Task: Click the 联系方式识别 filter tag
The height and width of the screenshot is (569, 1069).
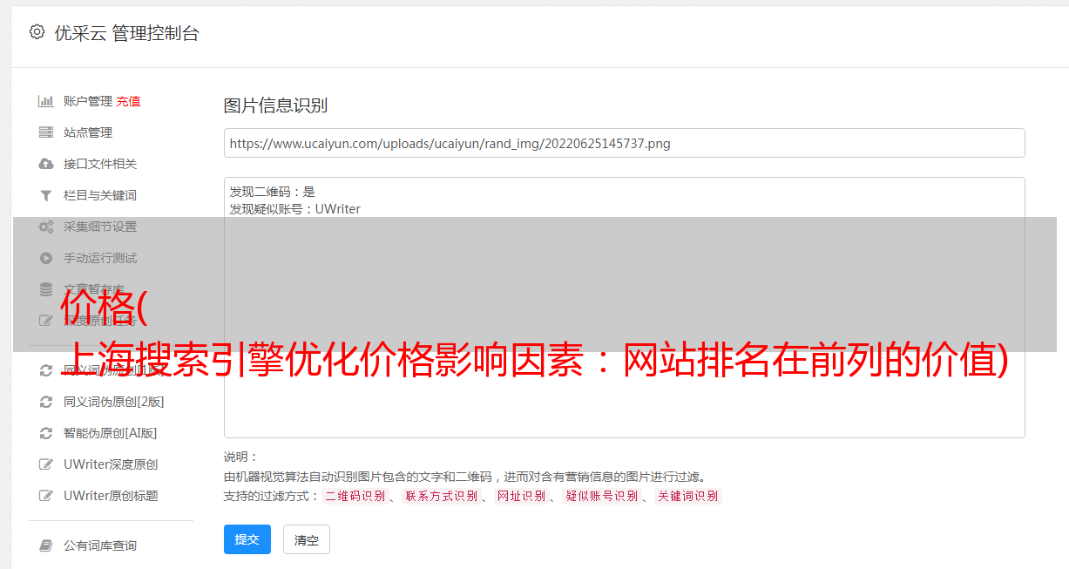Action: pos(442,496)
